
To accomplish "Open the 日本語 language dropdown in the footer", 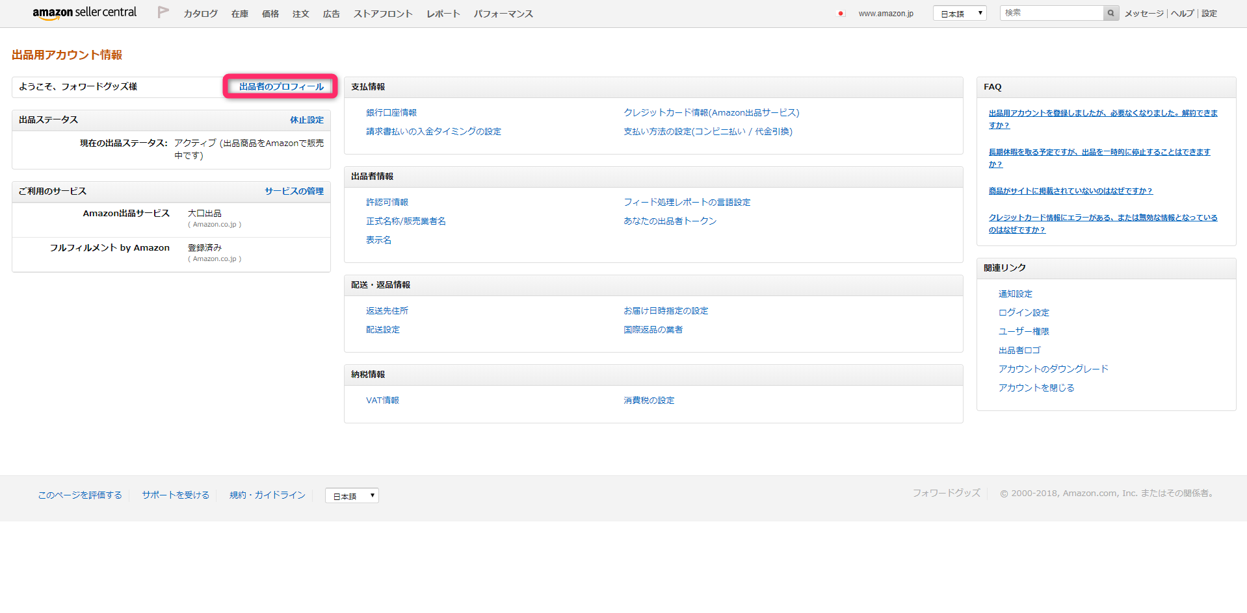I will click(x=351, y=495).
